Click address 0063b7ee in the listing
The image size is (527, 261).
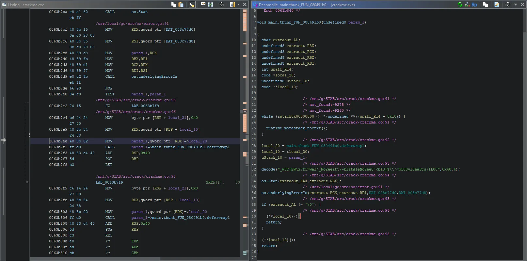58,141
